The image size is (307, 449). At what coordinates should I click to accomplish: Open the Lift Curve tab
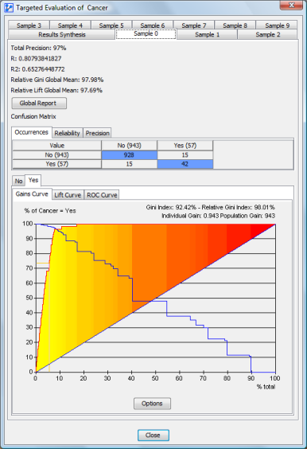tap(68, 195)
